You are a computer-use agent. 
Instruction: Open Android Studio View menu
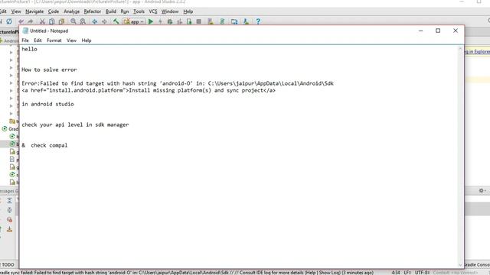(x=16, y=11)
